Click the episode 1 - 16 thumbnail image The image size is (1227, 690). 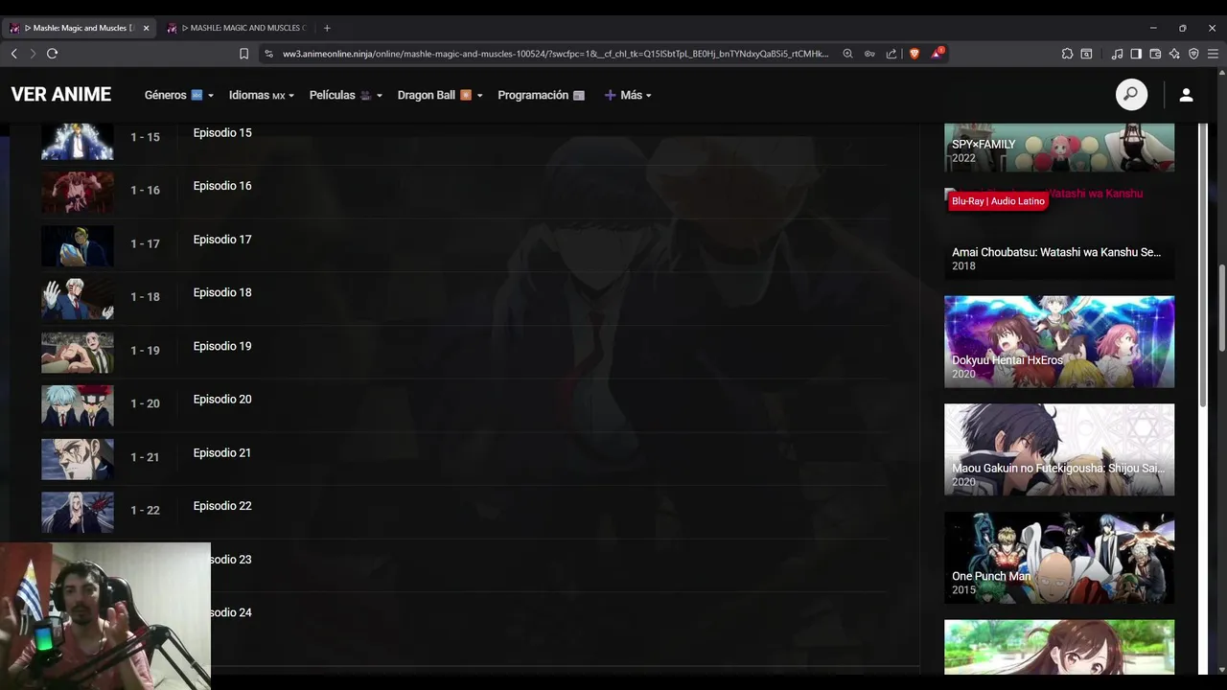point(78,193)
